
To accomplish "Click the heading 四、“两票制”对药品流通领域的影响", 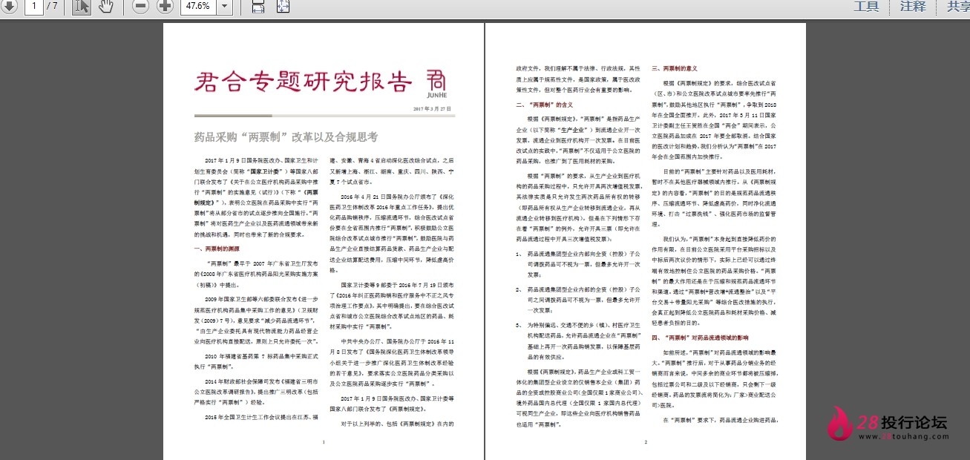I will 700,338.
